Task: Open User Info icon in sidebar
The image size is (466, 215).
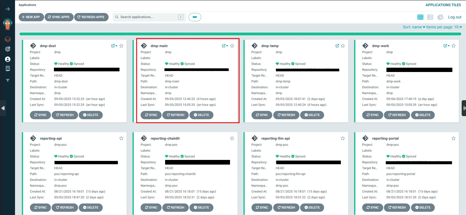Action: [8, 59]
